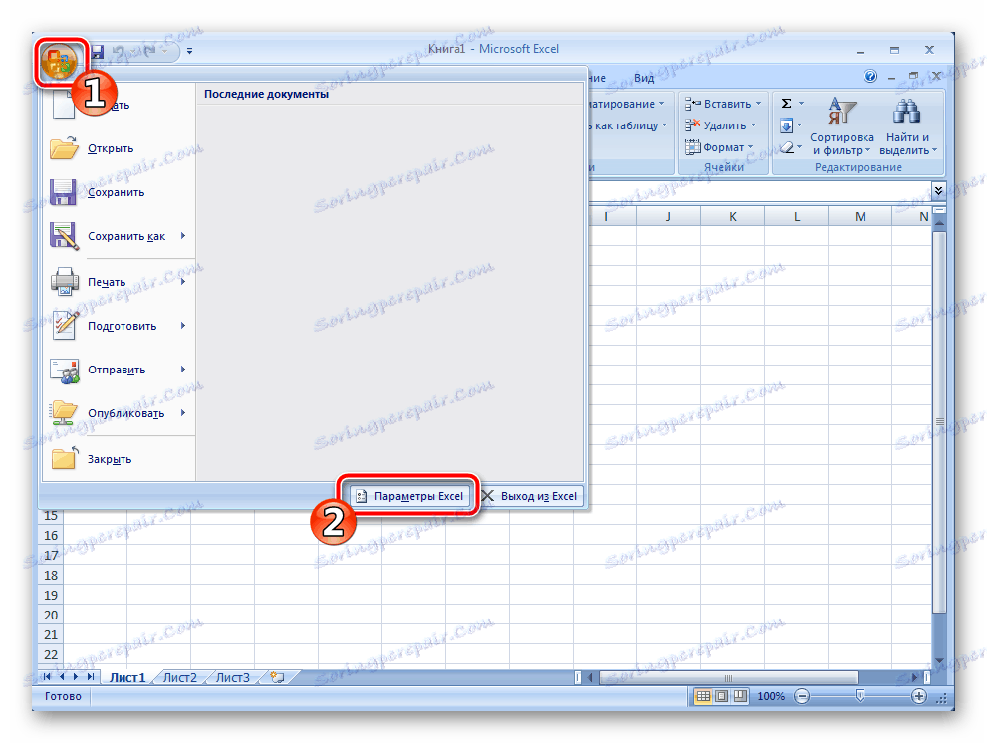Switch to Лист1 sheet tab
The width and height of the screenshot is (987, 743).
(x=127, y=678)
